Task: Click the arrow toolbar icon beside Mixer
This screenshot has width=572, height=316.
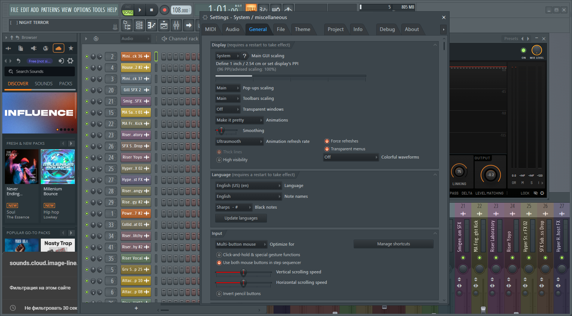Action: pyautogui.click(x=189, y=25)
